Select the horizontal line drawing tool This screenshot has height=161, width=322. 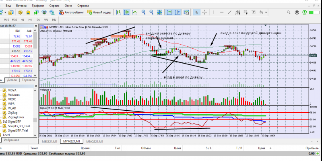[x=222, y=12]
